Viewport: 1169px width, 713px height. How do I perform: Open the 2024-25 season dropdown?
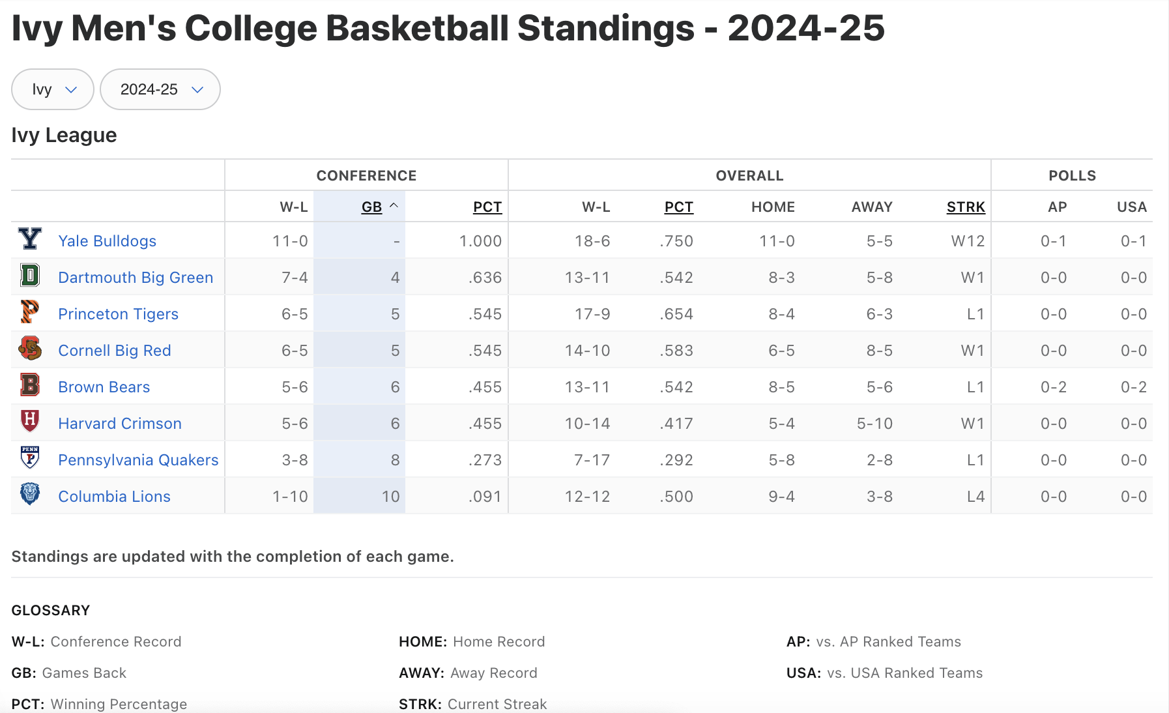[160, 89]
